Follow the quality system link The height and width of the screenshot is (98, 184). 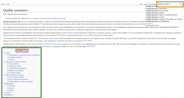pos(67,33)
